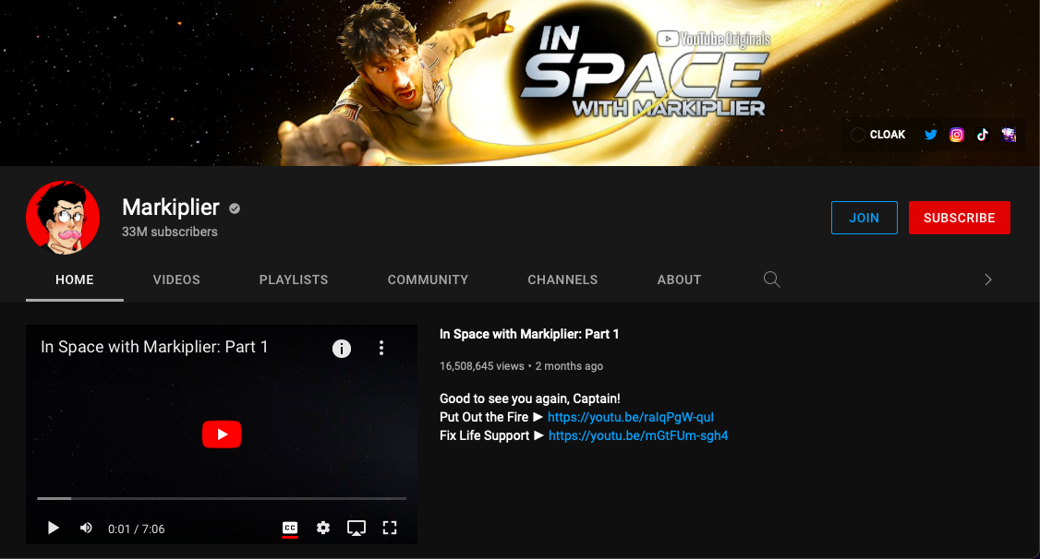The width and height of the screenshot is (1040, 559).
Task: Switch to the VIDEOS tab
Action: 176,279
